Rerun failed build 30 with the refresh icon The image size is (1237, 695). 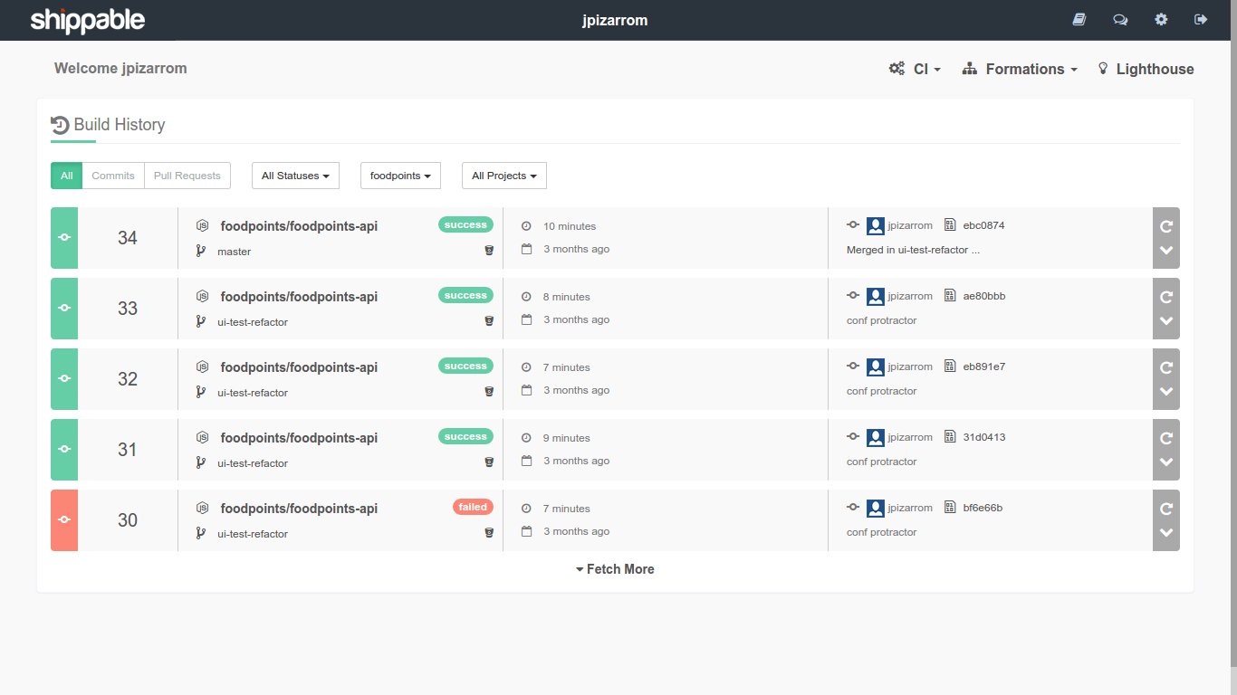(1166, 508)
